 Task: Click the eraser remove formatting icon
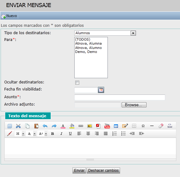point(161,126)
